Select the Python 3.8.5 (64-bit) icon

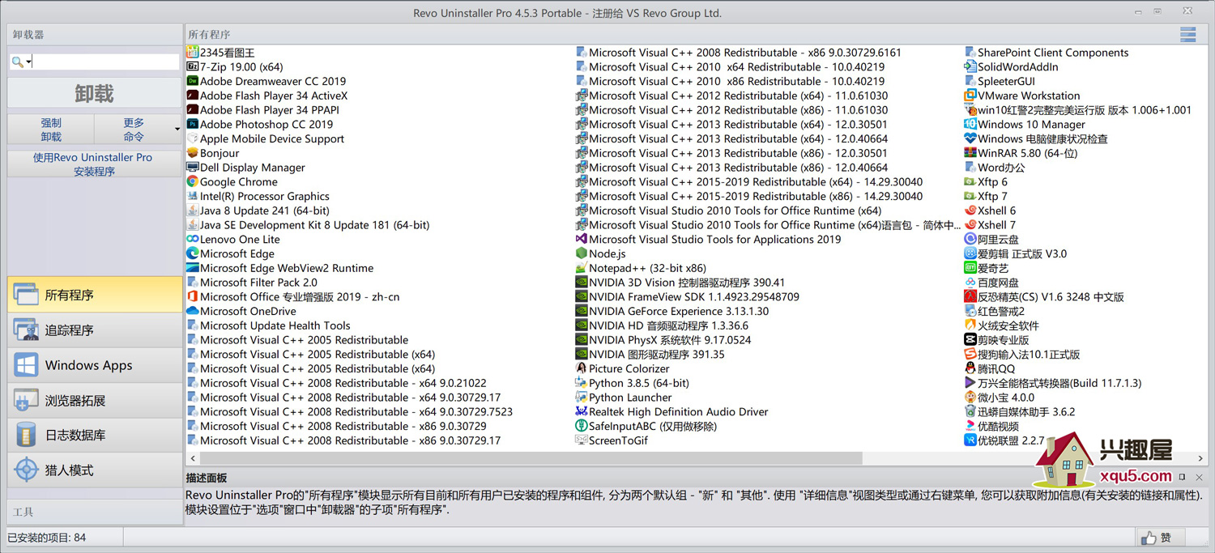tap(582, 383)
